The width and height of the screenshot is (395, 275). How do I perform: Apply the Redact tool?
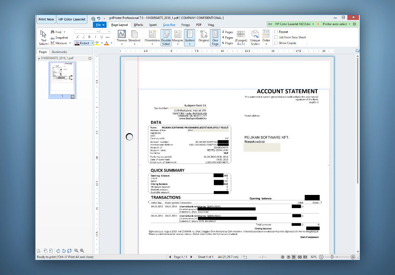[82, 43]
